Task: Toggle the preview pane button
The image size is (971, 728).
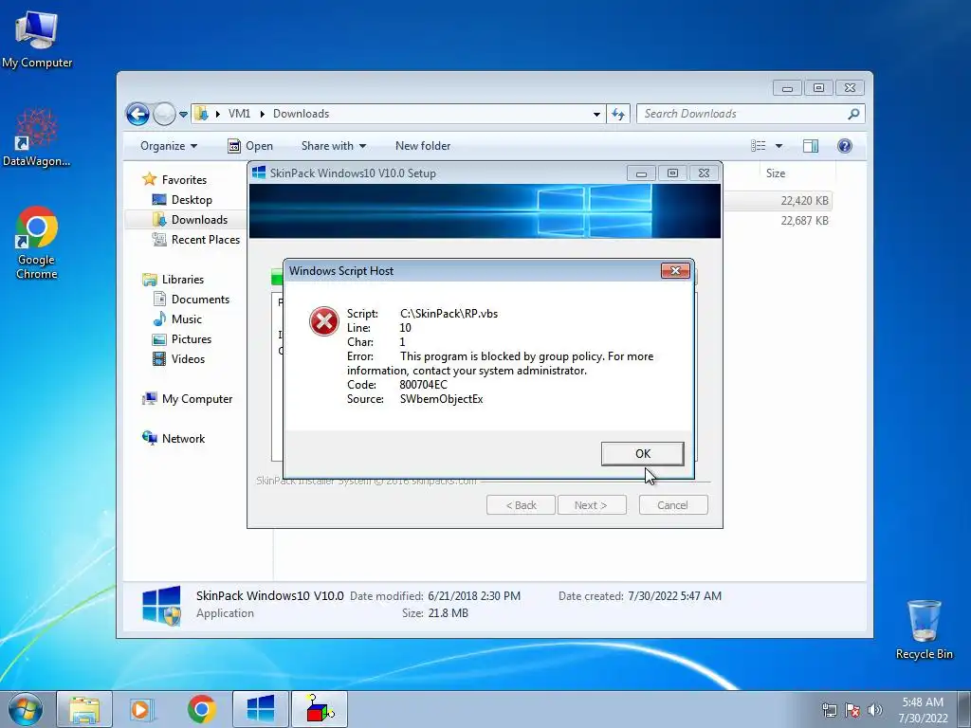Action: pyautogui.click(x=811, y=146)
